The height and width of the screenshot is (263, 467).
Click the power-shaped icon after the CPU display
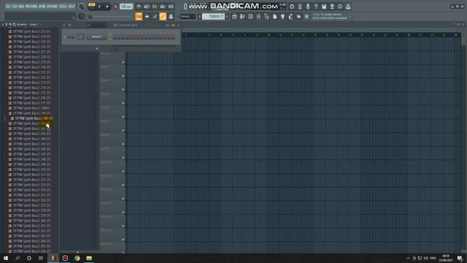point(292,7)
